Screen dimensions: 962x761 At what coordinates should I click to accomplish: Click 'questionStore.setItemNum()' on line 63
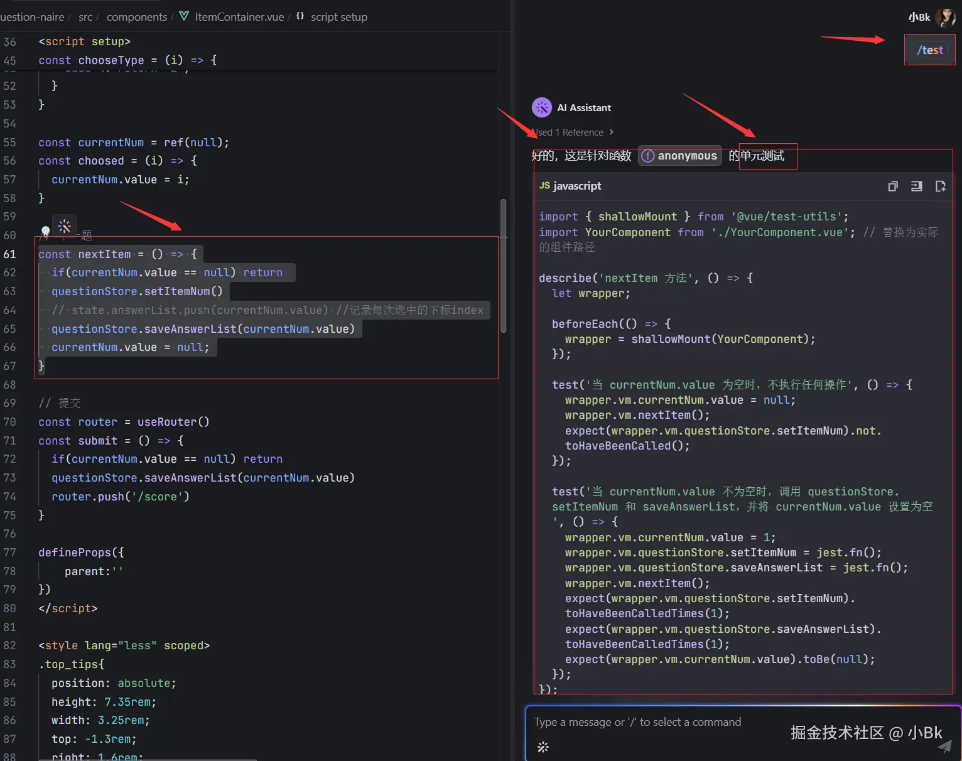pyautogui.click(x=137, y=291)
